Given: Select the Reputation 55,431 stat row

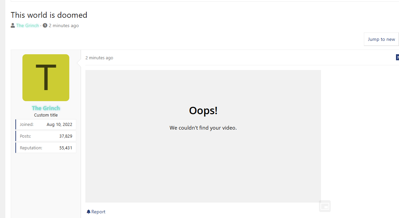Looking at the screenshot, I should 46,148.
